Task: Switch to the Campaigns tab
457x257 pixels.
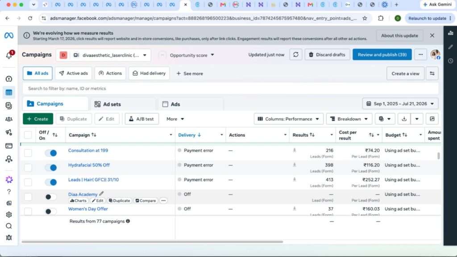Action: [x=55, y=104]
